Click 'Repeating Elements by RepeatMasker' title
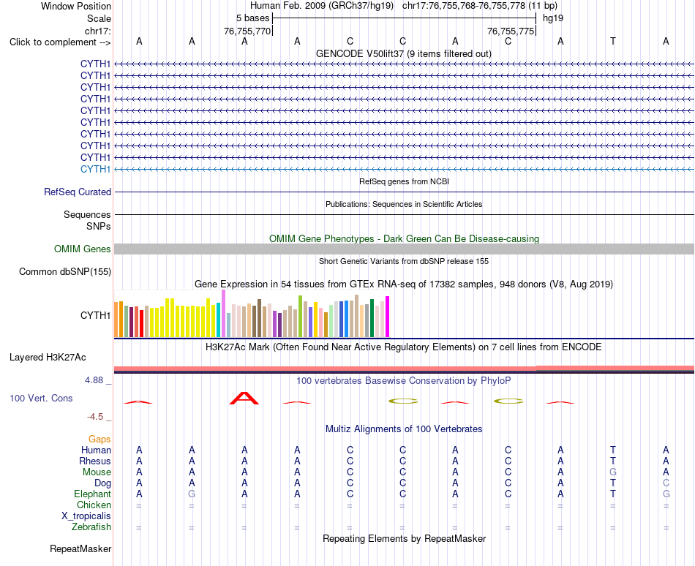This screenshot has width=695, height=566. coord(404,538)
